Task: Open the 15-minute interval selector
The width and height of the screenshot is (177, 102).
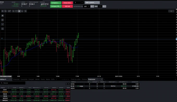Action: click(9, 11)
